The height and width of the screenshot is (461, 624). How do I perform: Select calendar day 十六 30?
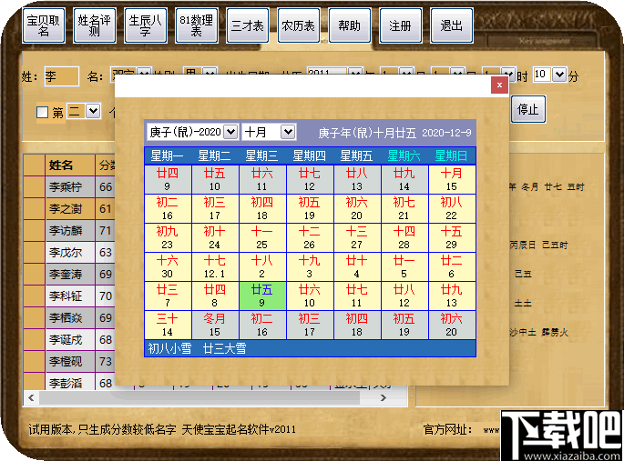point(168,266)
